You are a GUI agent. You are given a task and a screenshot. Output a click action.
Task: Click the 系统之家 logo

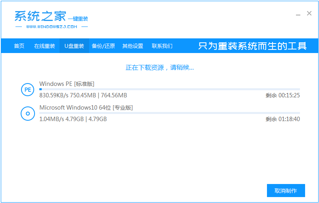(40, 17)
